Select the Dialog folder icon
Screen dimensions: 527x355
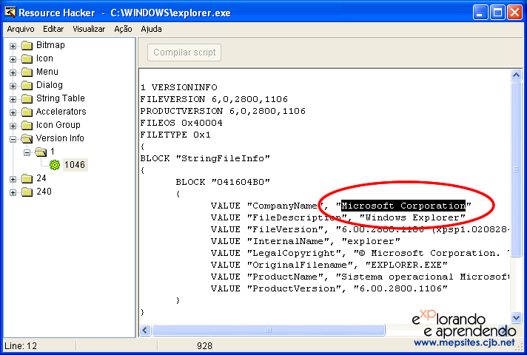coord(27,85)
